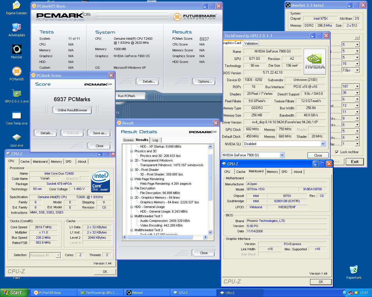Image resolution: width=372 pixels, height=297 pixels.
Task: Open Cache tab in left CPU-Z window
Action: [x=25, y=162]
